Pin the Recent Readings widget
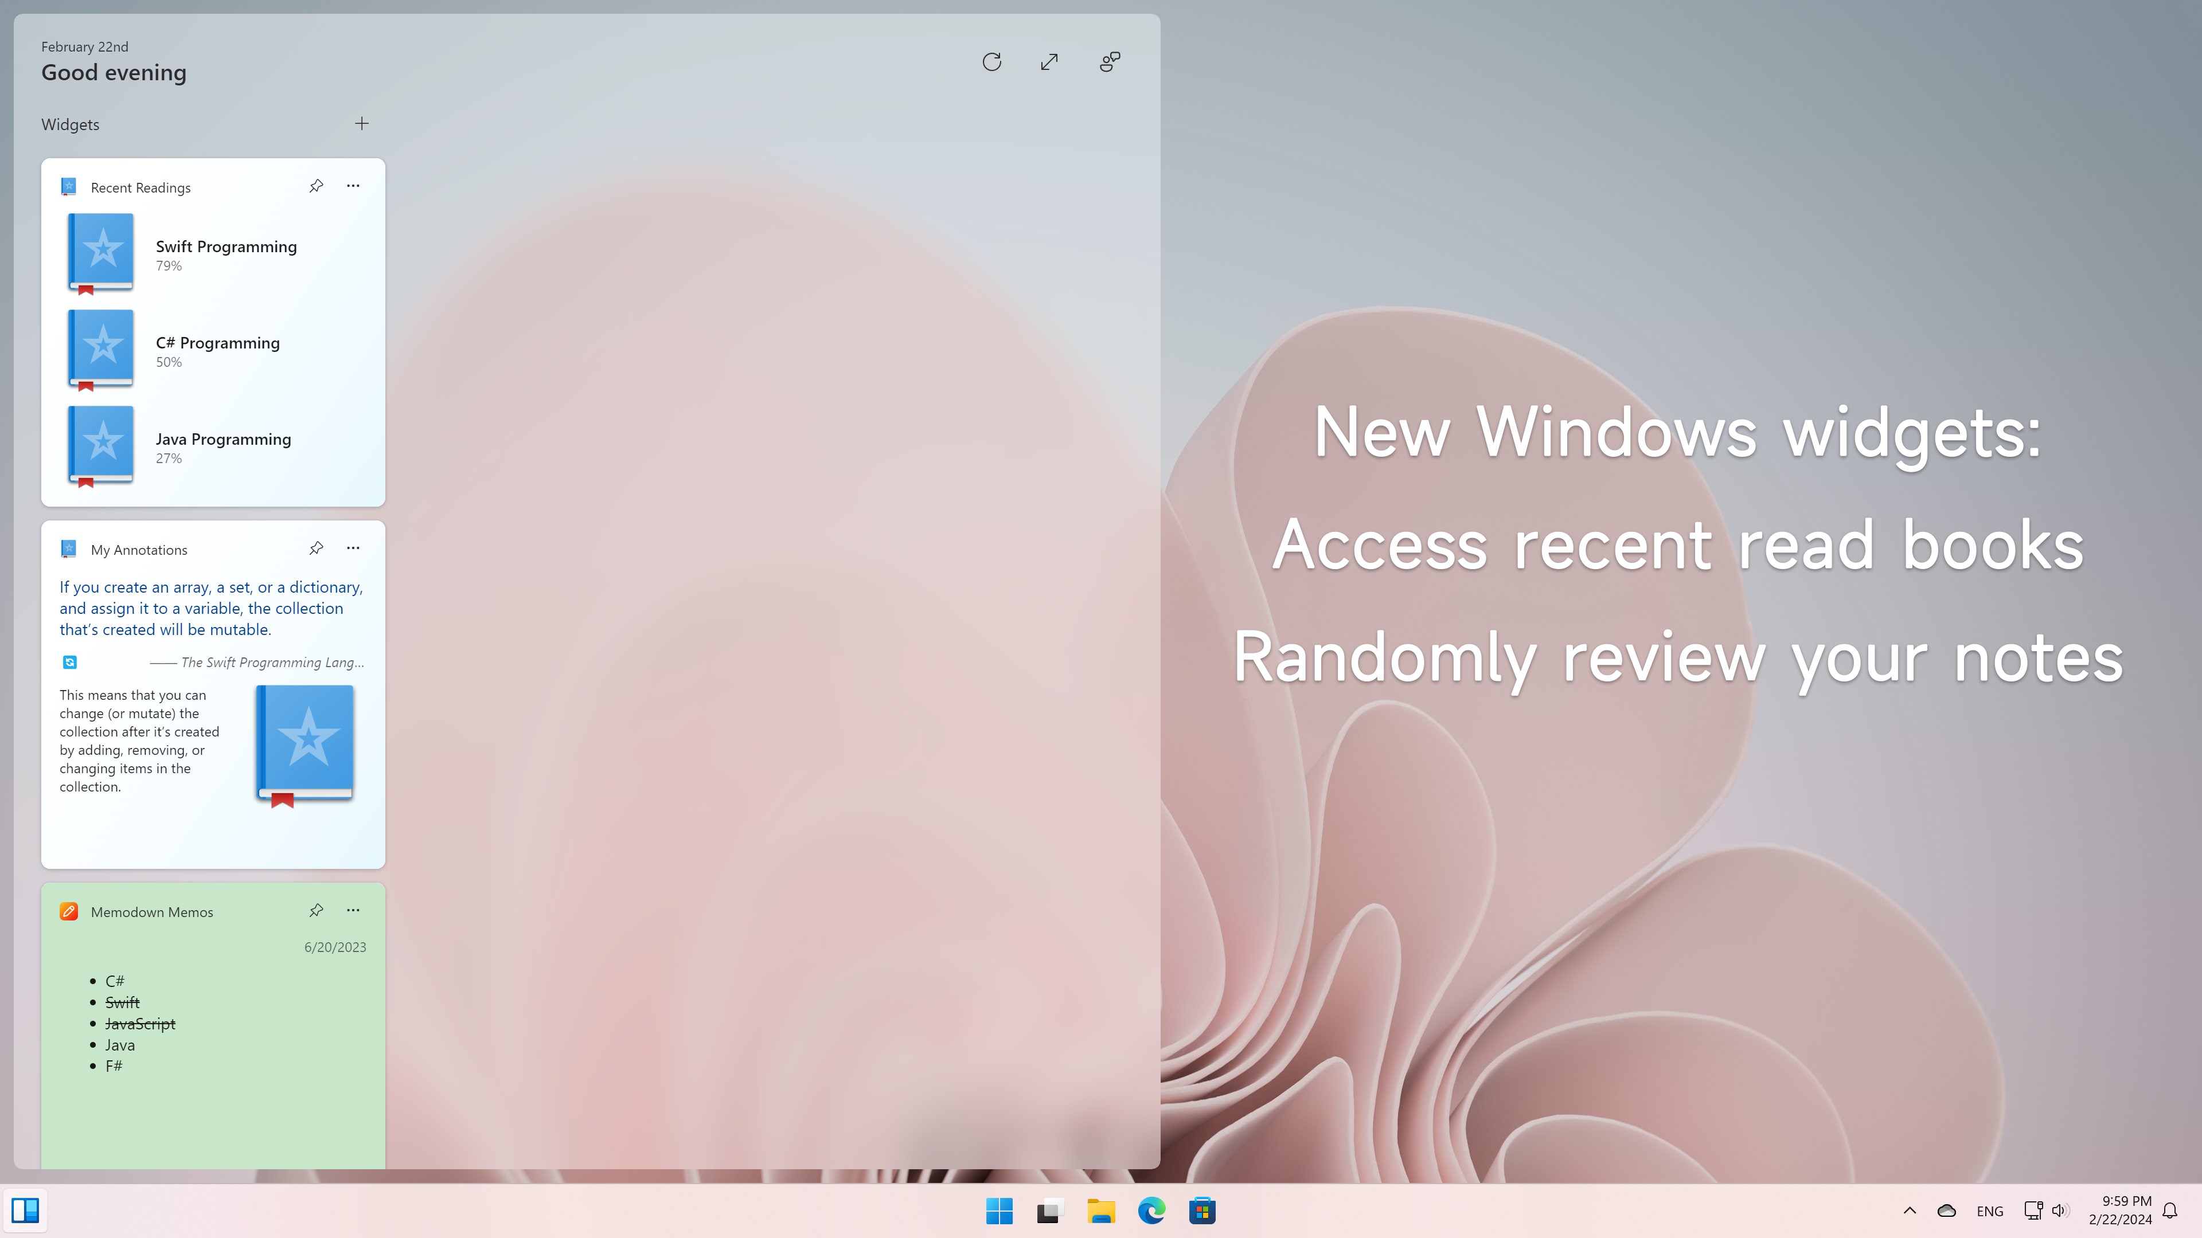The width and height of the screenshot is (2202, 1238). 317,186
